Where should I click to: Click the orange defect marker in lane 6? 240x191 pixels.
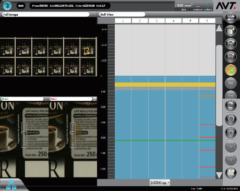click(207, 96)
